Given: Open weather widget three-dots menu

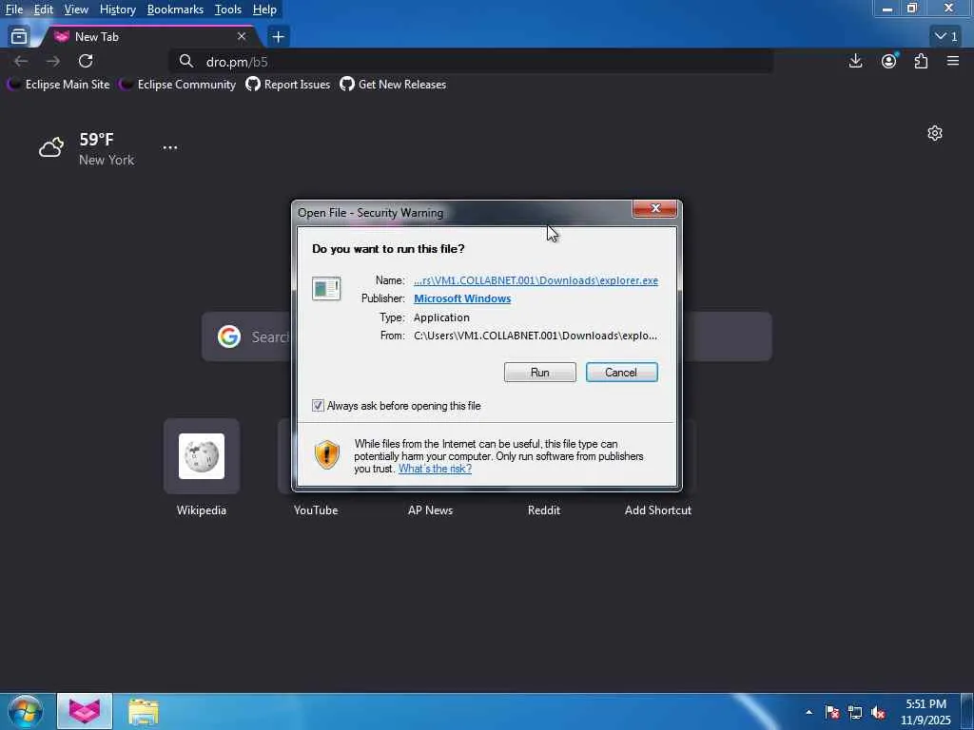Looking at the screenshot, I should [x=169, y=147].
